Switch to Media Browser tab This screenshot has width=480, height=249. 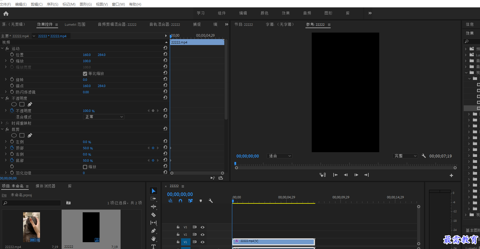tap(45, 186)
